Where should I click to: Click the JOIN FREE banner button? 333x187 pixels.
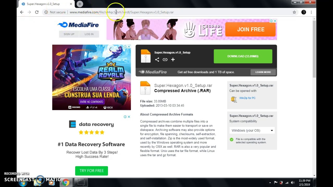pos(251,29)
